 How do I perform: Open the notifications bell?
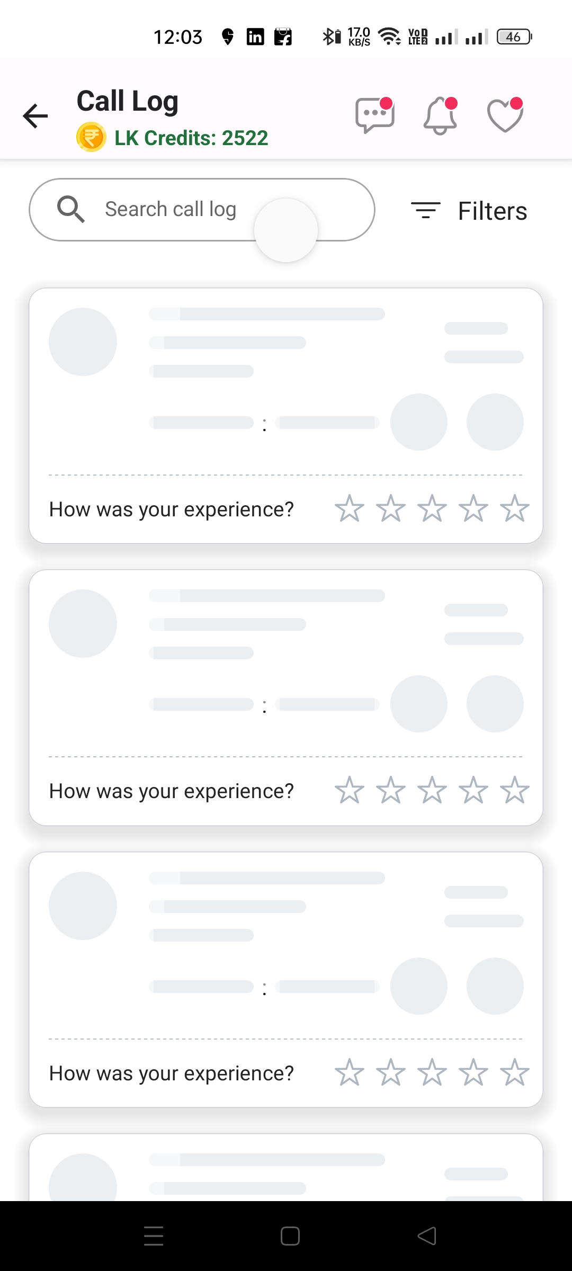coord(440,115)
